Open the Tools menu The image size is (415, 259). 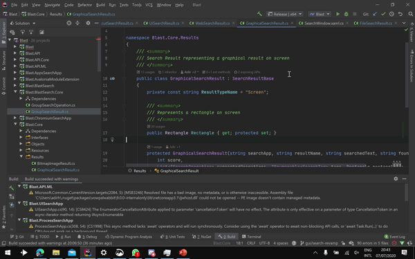tap(136, 5)
